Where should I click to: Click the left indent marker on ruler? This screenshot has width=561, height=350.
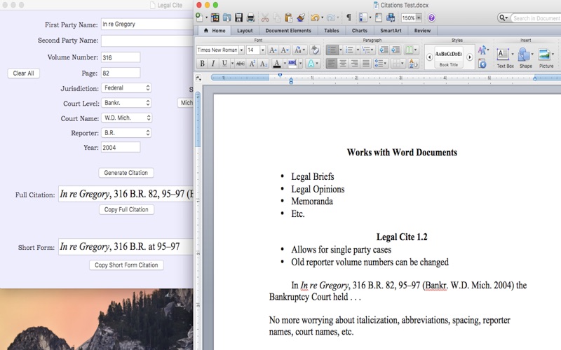point(291,81)
